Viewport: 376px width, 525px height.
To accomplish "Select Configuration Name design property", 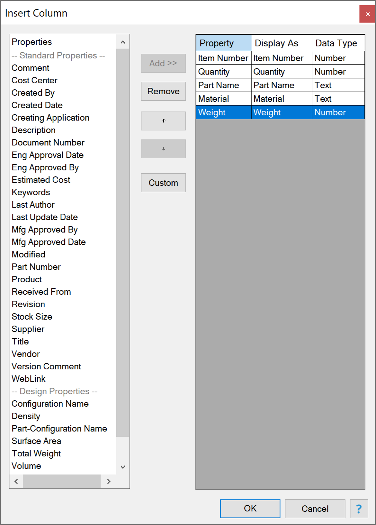I will [50, 404].
